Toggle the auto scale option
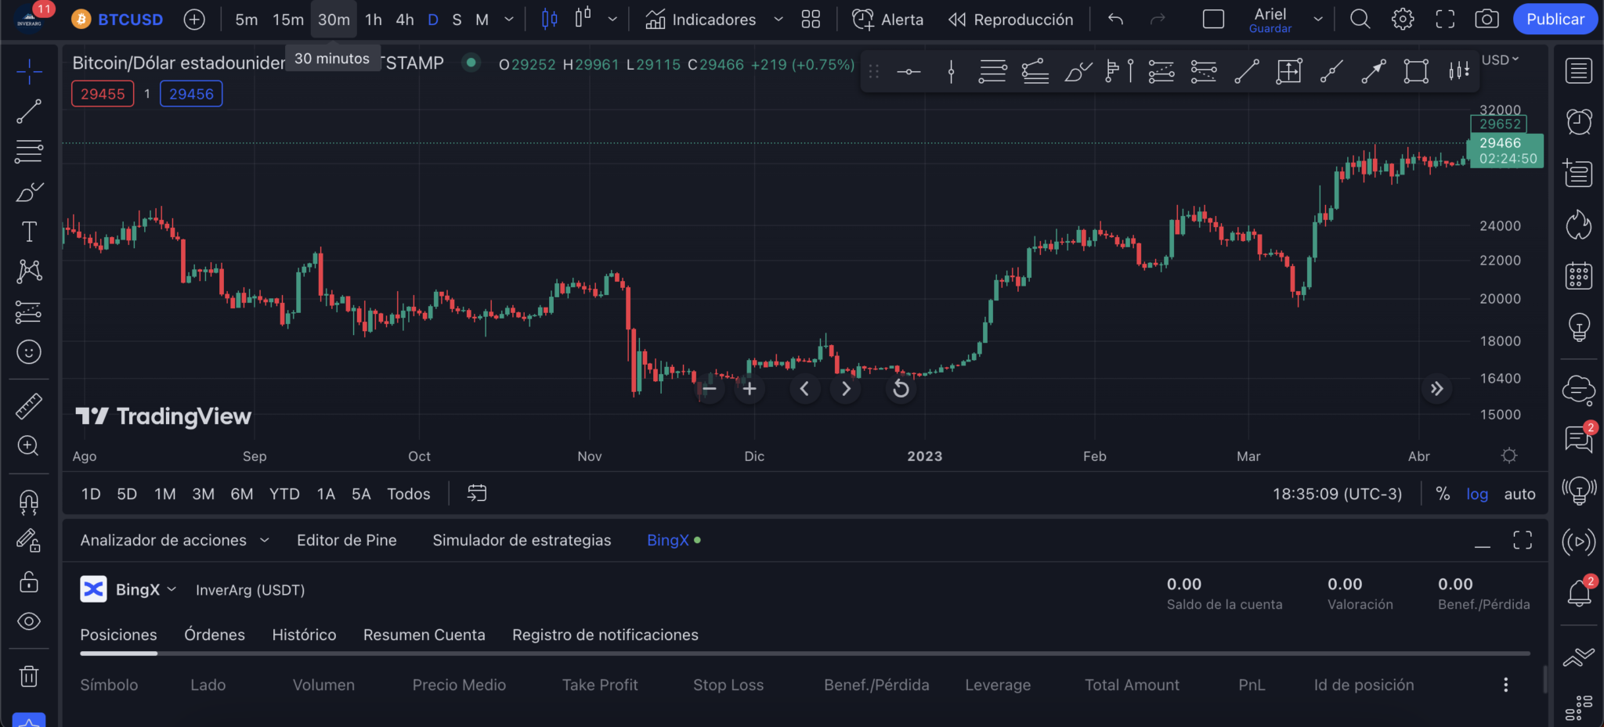The image size is (1604, 727). point(1519,494)
